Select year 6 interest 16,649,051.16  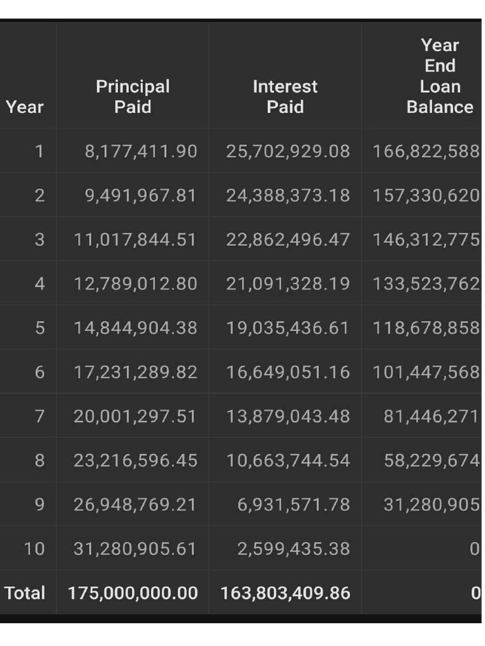(288, 372)
